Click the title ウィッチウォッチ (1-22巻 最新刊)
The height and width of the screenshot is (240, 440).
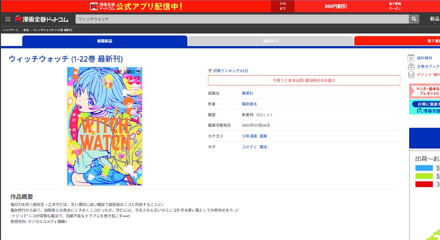tap(66, 59)
